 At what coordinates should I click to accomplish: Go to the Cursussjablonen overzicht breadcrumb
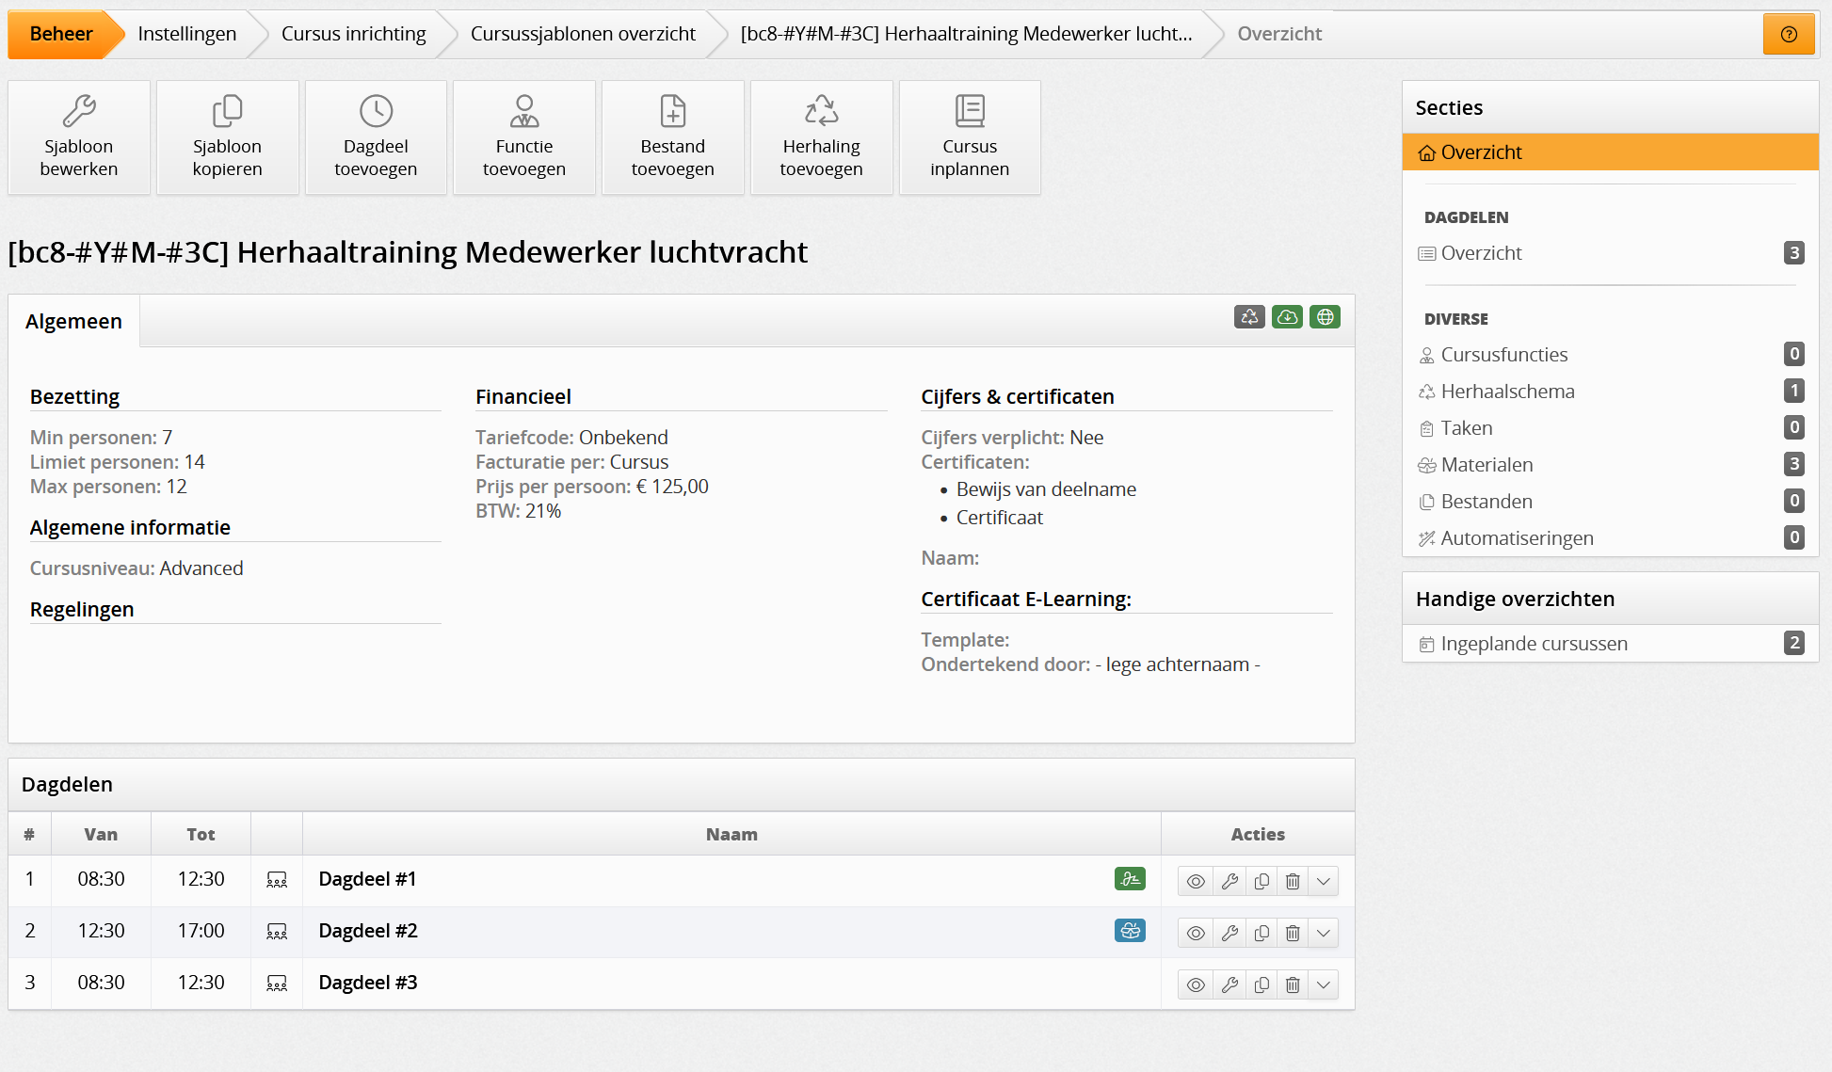pos(583,34)
